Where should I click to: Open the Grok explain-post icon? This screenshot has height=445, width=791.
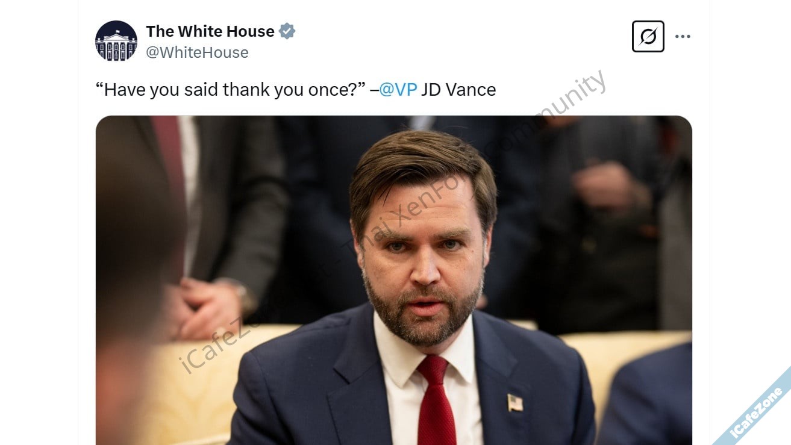point(648,37)
